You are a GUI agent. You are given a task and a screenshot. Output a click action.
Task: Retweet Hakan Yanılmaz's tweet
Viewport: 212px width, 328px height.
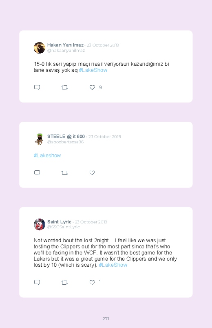coord(64,87)
